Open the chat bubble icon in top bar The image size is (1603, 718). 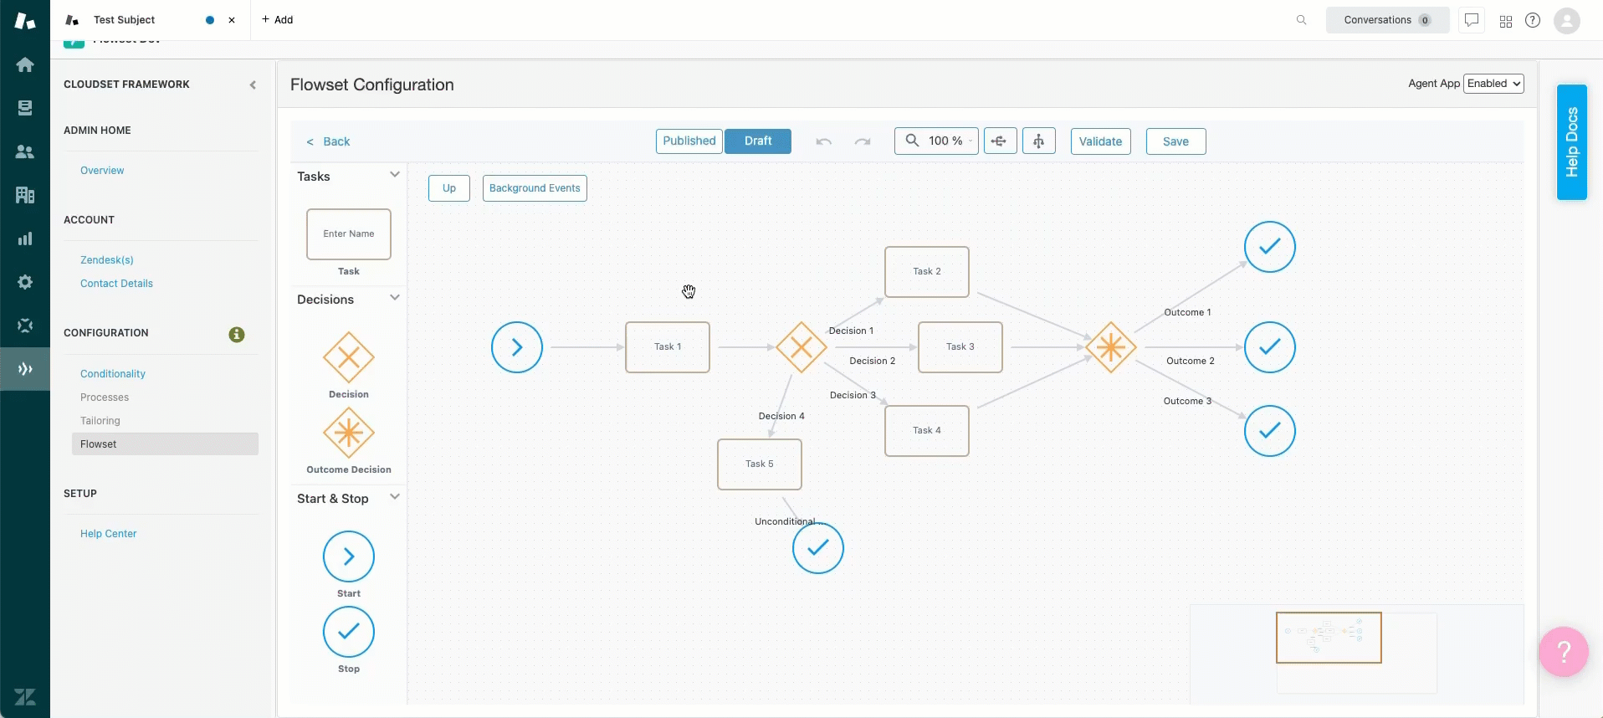click(1472, 20)
